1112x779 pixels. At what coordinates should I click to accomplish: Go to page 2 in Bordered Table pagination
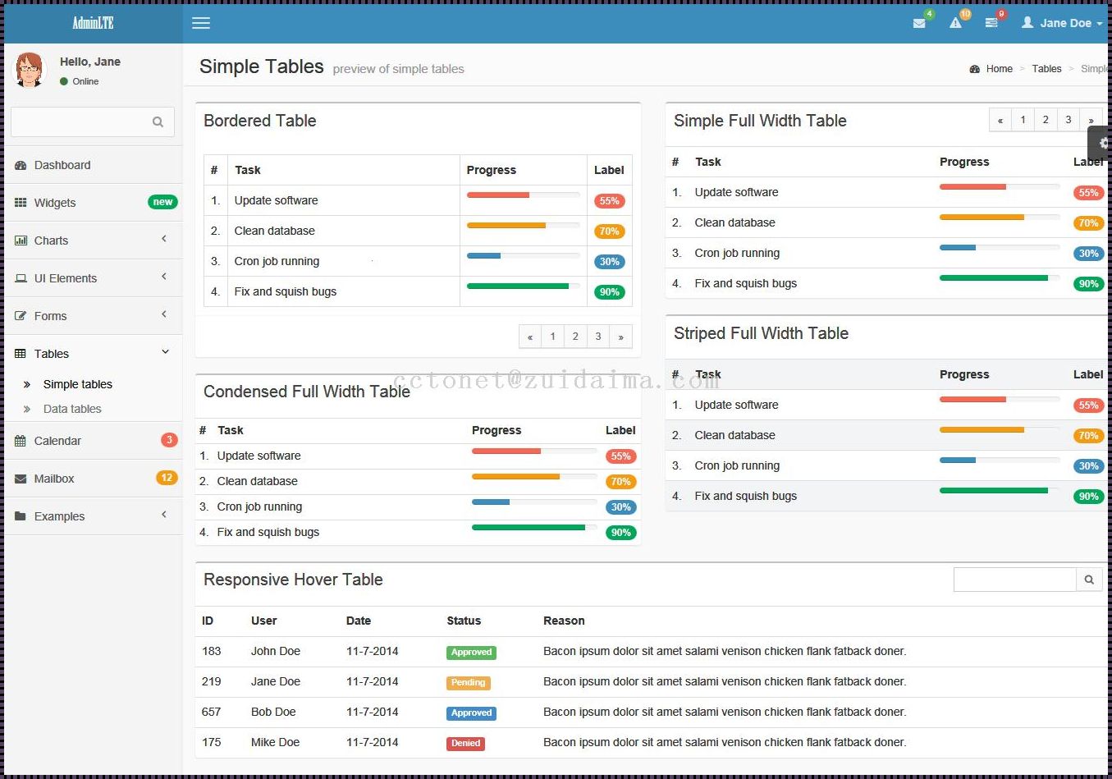click(575, 337)
